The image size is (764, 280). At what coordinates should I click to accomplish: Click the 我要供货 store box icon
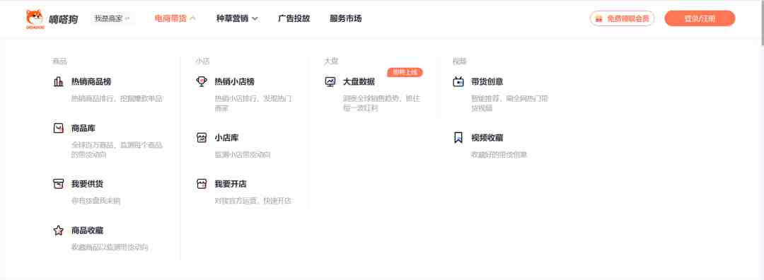click(x=59, y=184)
